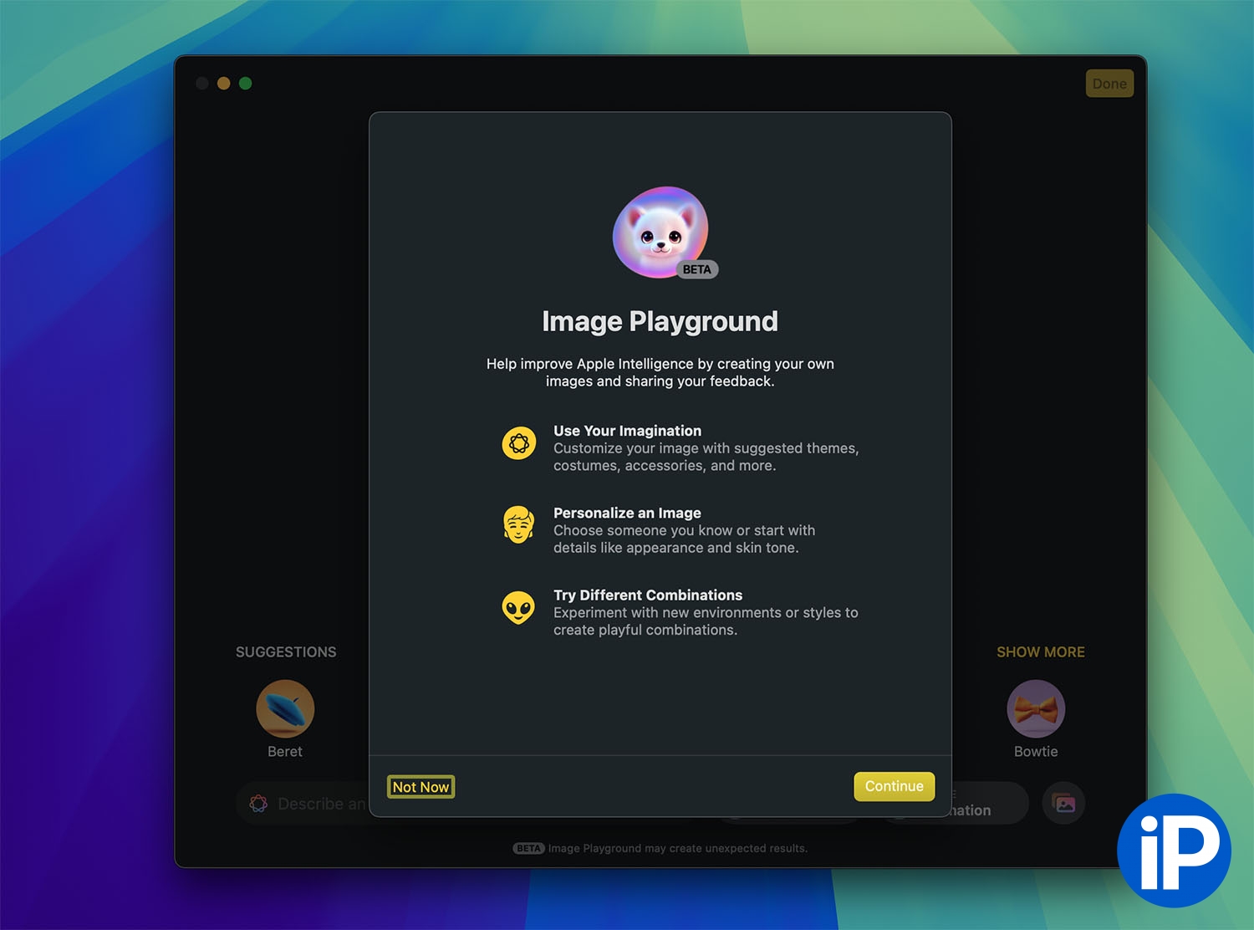1254x930 pixels.
Task: Click the alien icon for Try Different Combinations
Action: coord(518,607)
